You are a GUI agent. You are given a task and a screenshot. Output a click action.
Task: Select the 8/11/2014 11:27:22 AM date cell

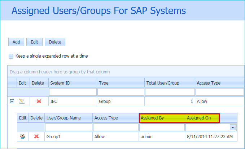[211, 136]
